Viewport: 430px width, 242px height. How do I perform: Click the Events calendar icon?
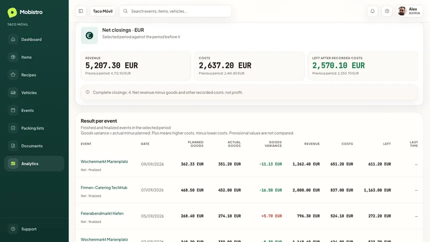click(x=13, y=110)
